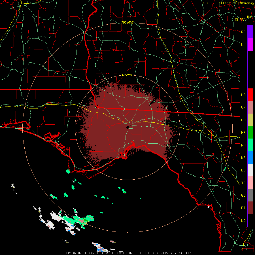Click the BI legend label
Image resolution: width=255 pixels, height=255 pixels.
click(x=243, y=208)
